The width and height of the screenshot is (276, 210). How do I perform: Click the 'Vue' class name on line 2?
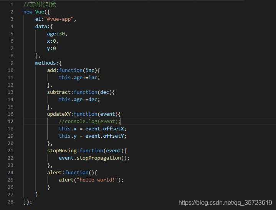pos(40,12)
